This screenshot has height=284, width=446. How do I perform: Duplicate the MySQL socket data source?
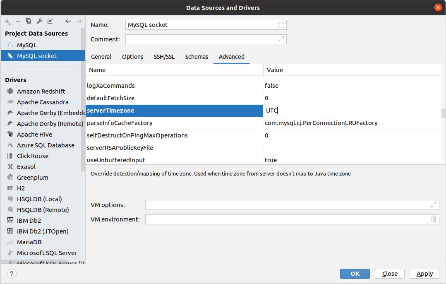[x=28, y=21]
